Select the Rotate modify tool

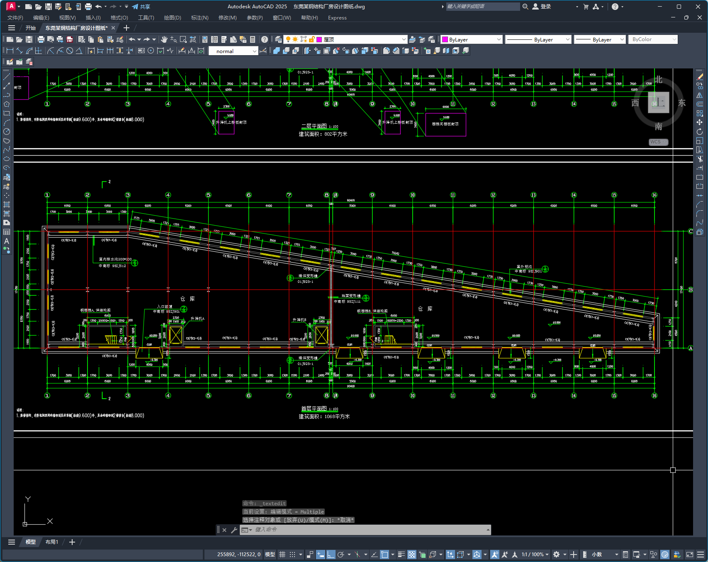(700, 131)
